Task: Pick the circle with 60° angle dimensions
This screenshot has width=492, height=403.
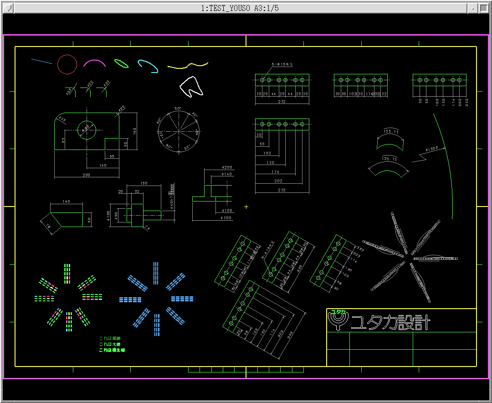Action: (x=179, y=131)
